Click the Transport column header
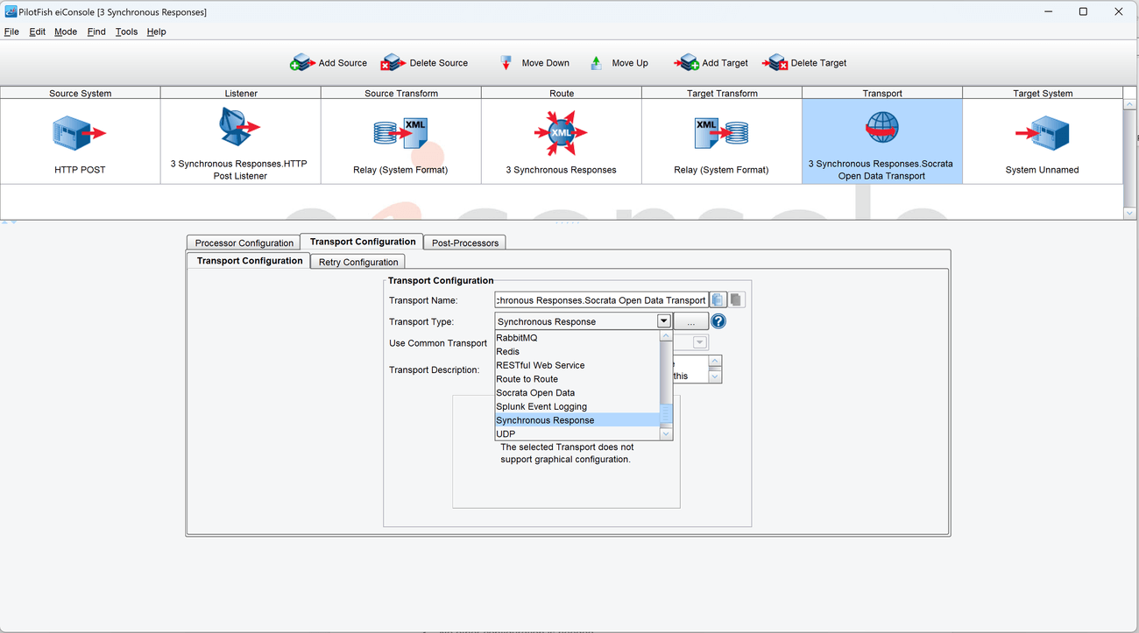Viewport: 1139px width, 633px height. (882, 93)
